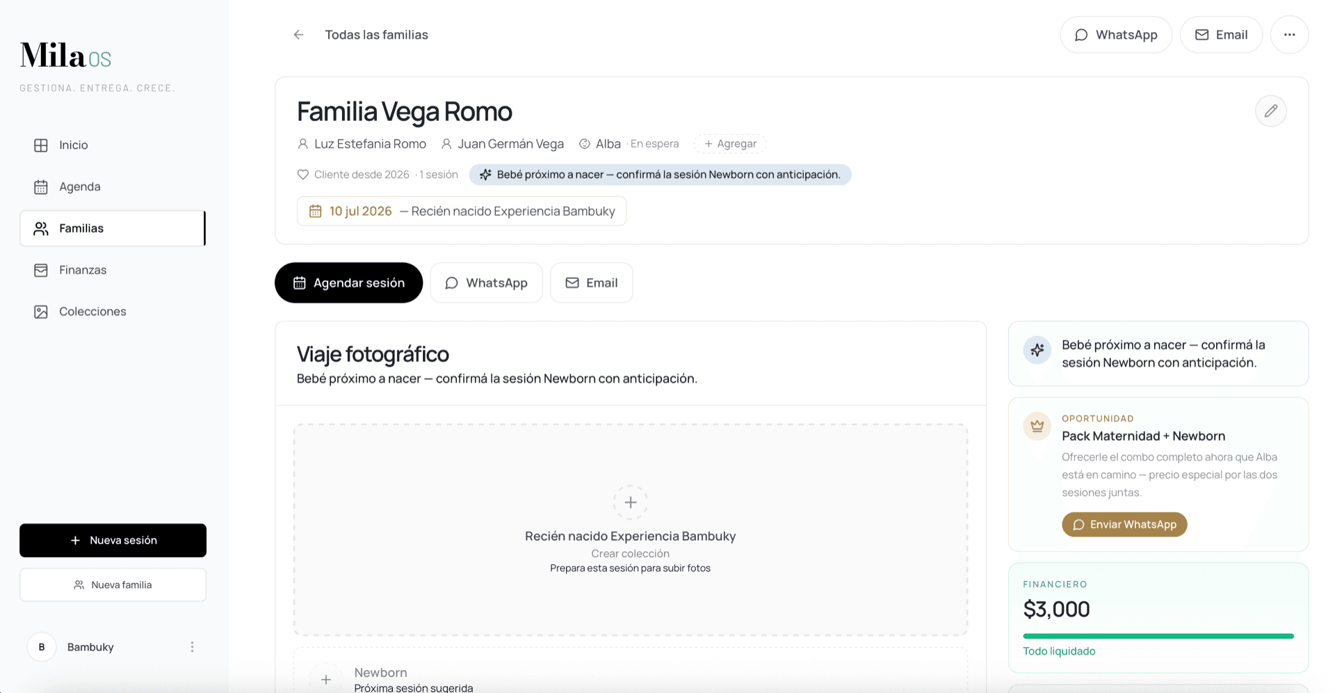Screen dimensions: 1335x693
Task: Click Crear colección text
Action: tap(630, 554)
